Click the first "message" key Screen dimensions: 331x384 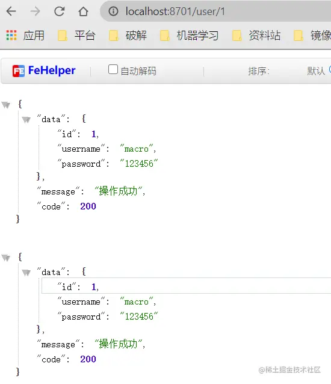(58, 191)
